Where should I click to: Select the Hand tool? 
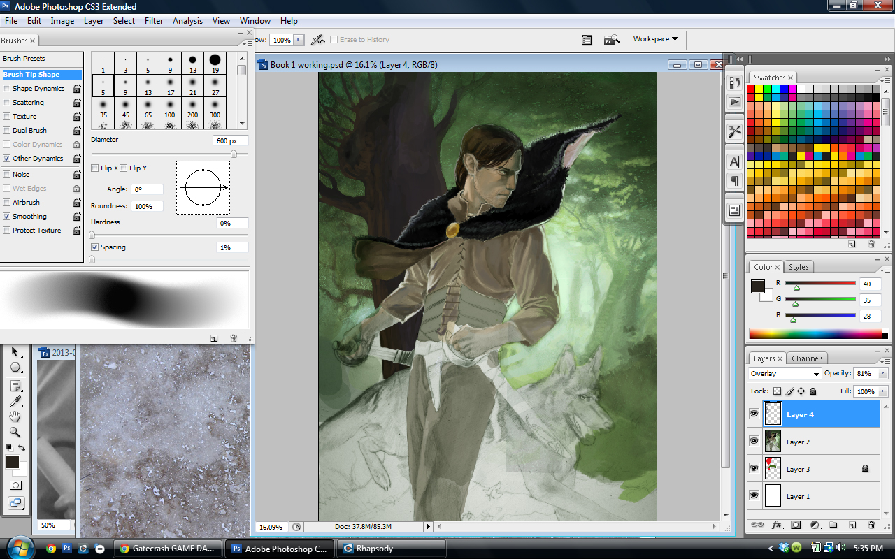click(x=15, y=416)
